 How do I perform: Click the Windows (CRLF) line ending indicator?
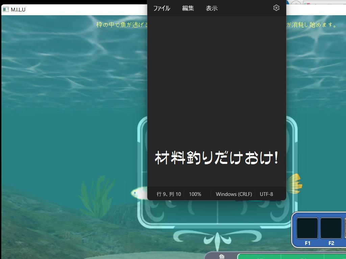233,194
